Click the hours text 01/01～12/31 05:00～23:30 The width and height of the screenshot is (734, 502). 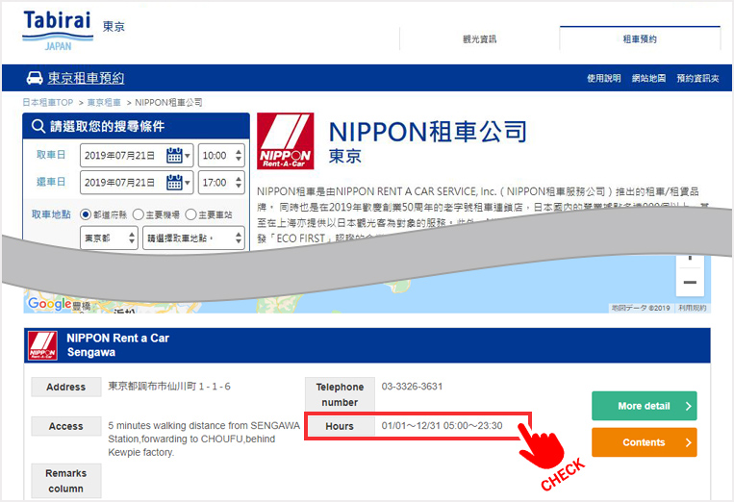point(442,426)
